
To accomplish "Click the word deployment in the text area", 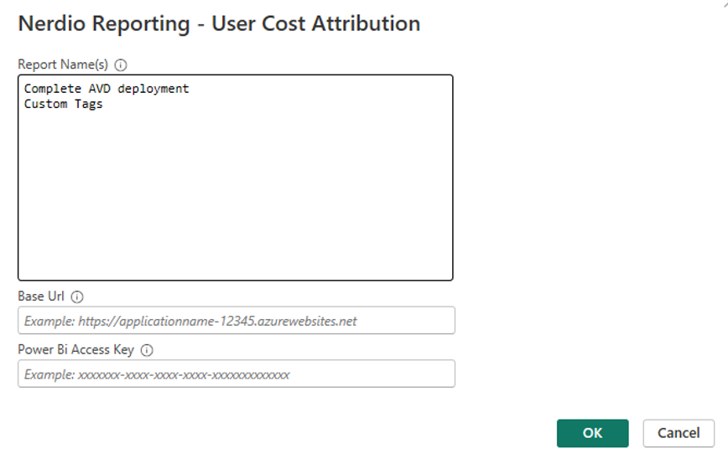I will point(153,89).
